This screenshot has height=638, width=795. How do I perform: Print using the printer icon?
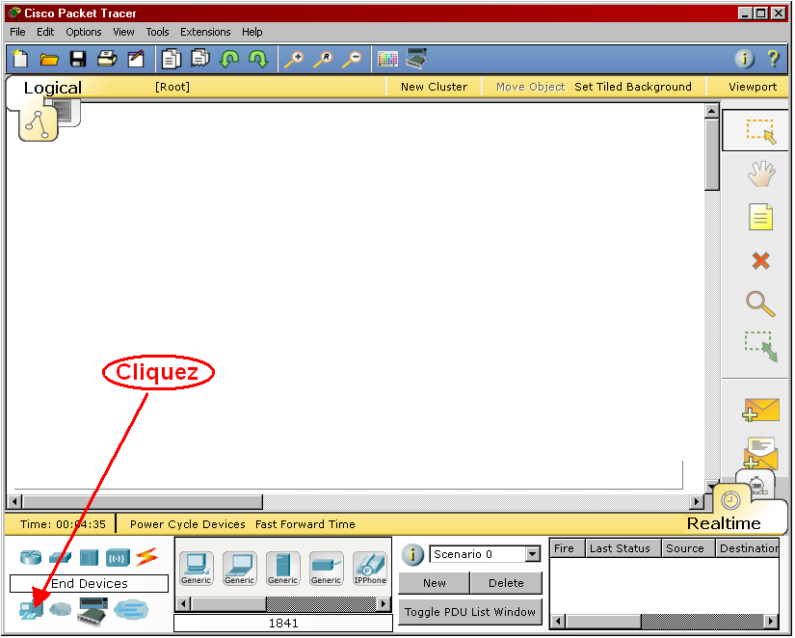[x=107, y=59]
